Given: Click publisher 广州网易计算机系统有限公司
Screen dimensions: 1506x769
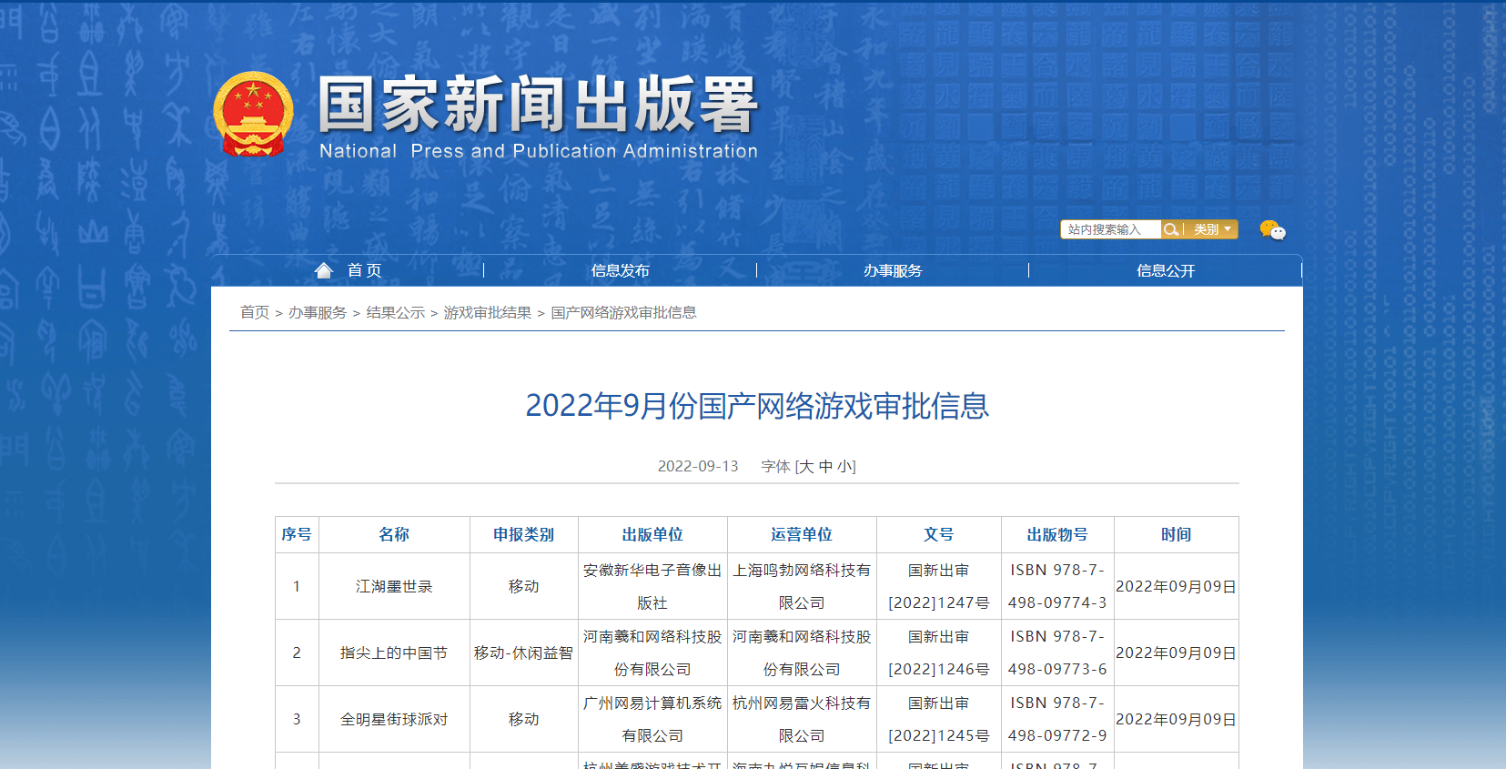Looking at the screenshot, I should point(652,720).
